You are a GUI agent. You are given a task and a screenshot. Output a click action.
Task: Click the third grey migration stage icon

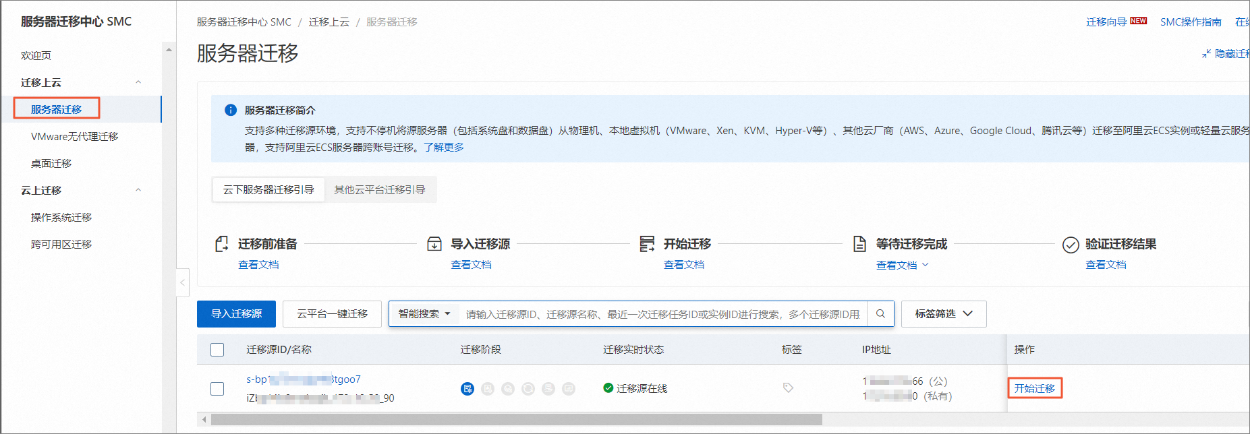click(x=508, y=389)
